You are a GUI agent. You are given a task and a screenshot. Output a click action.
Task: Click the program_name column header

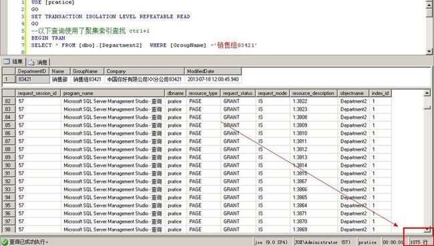[x=113, y=93]
